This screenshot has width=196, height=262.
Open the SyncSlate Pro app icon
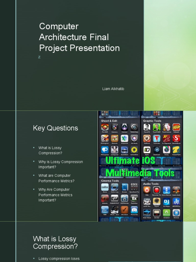tap(134, 187)
